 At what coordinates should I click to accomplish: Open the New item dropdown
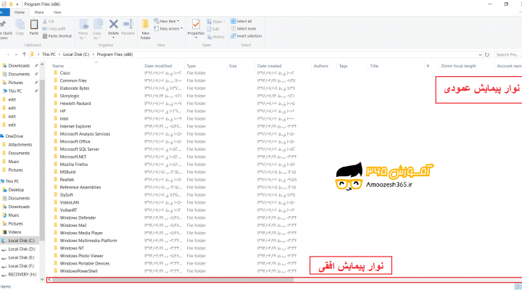click(167, 21)
